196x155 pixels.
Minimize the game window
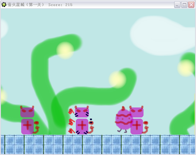point(177,5)
